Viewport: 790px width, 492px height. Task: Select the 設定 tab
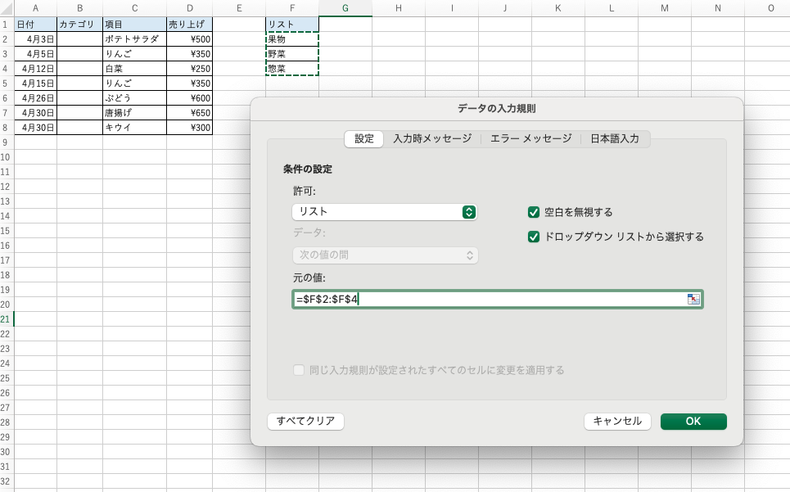pos(363,139)
